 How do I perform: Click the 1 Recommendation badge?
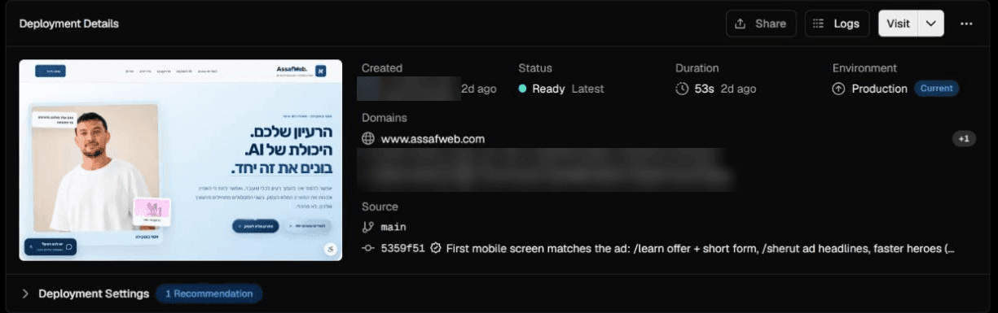tap(209, 293)
